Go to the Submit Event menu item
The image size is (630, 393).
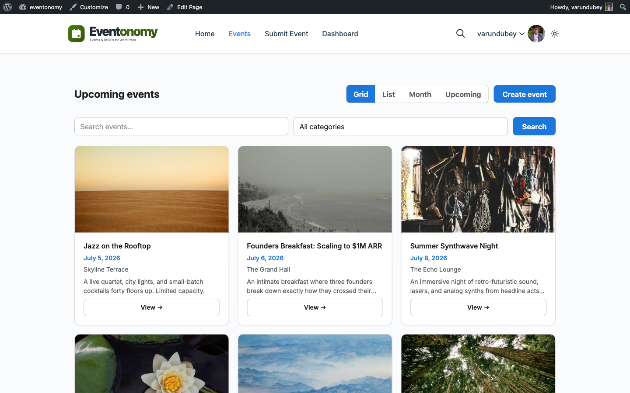(286, 34)
